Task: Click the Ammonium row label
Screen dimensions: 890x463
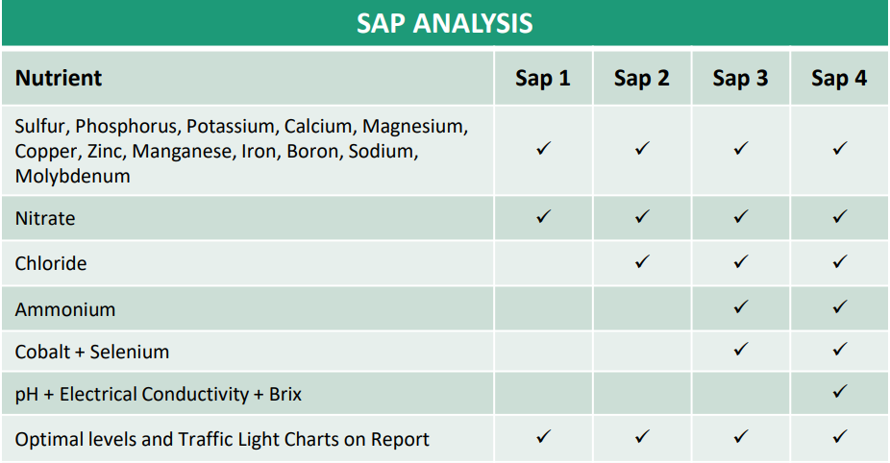Action: pos(65,310)
